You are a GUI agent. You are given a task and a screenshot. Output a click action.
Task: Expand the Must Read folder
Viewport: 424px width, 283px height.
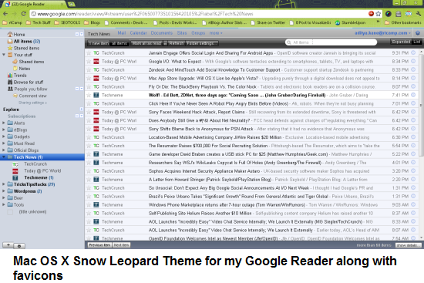(x=4, y=143)
